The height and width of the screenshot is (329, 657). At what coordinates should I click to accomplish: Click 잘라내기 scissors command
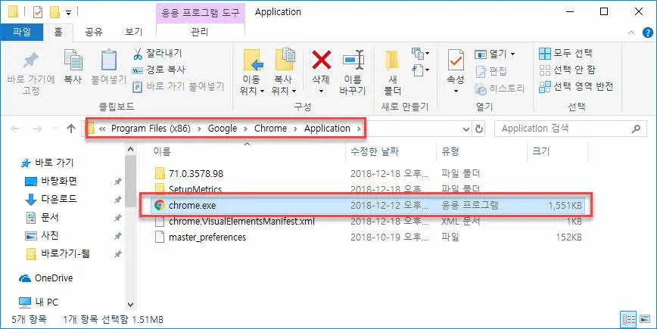click(x=157, y=54)
